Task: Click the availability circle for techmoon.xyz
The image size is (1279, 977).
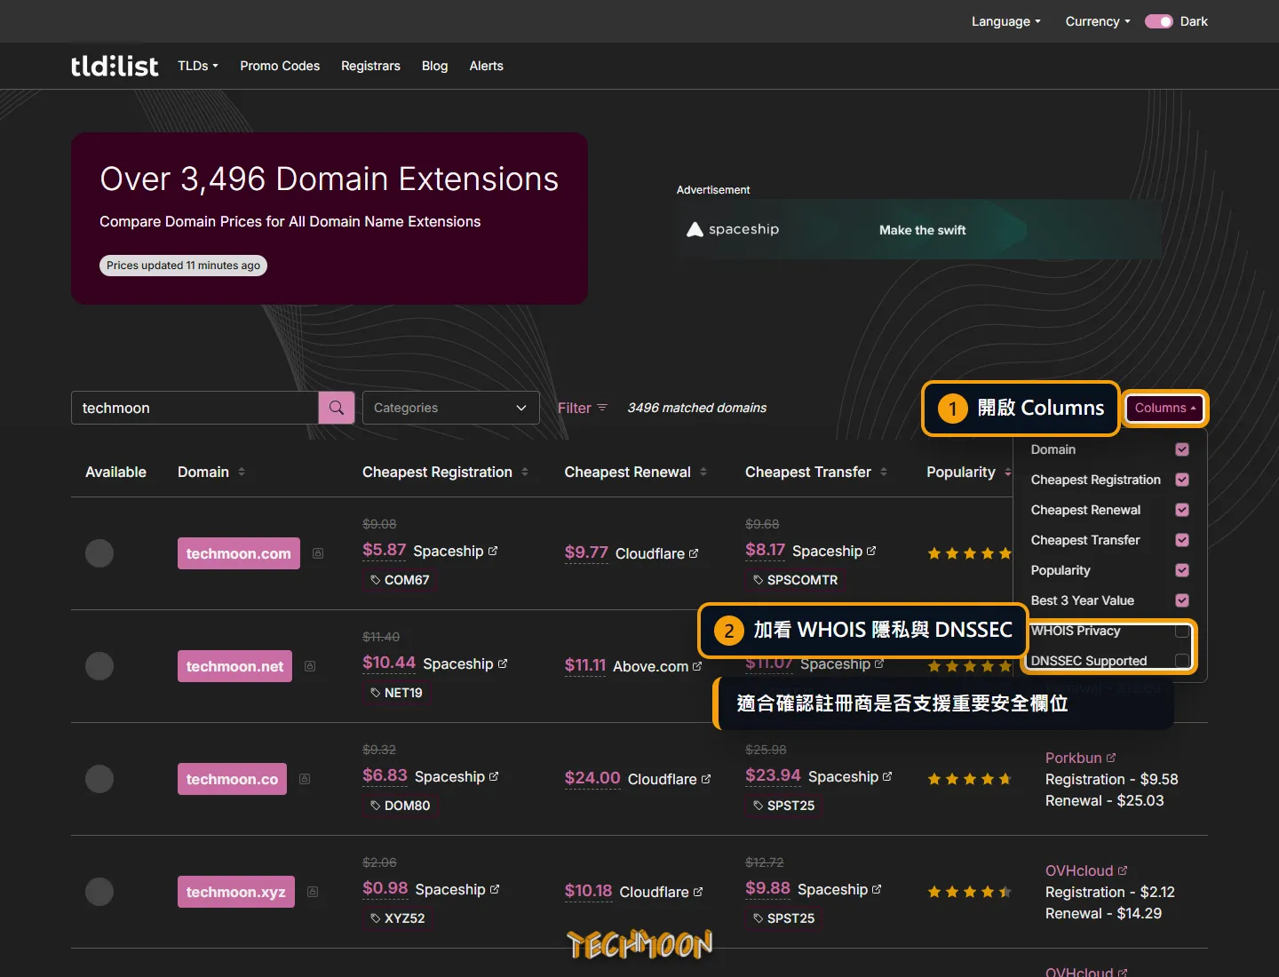Action: click(99, 892)
